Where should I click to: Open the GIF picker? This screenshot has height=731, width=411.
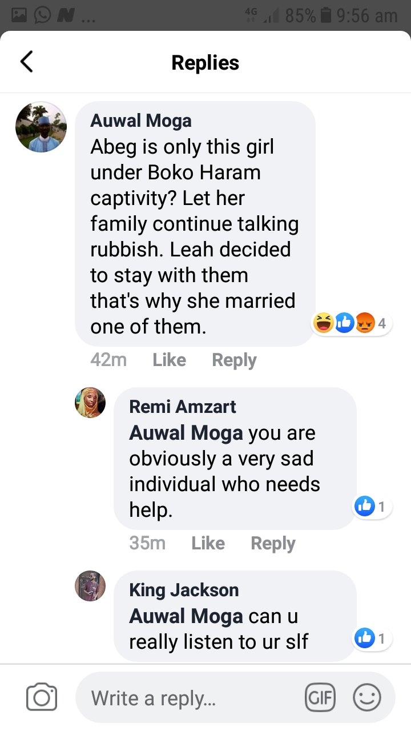[320, 697]
